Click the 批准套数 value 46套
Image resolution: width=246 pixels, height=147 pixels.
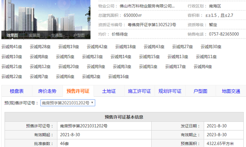(x=65, y=143)
